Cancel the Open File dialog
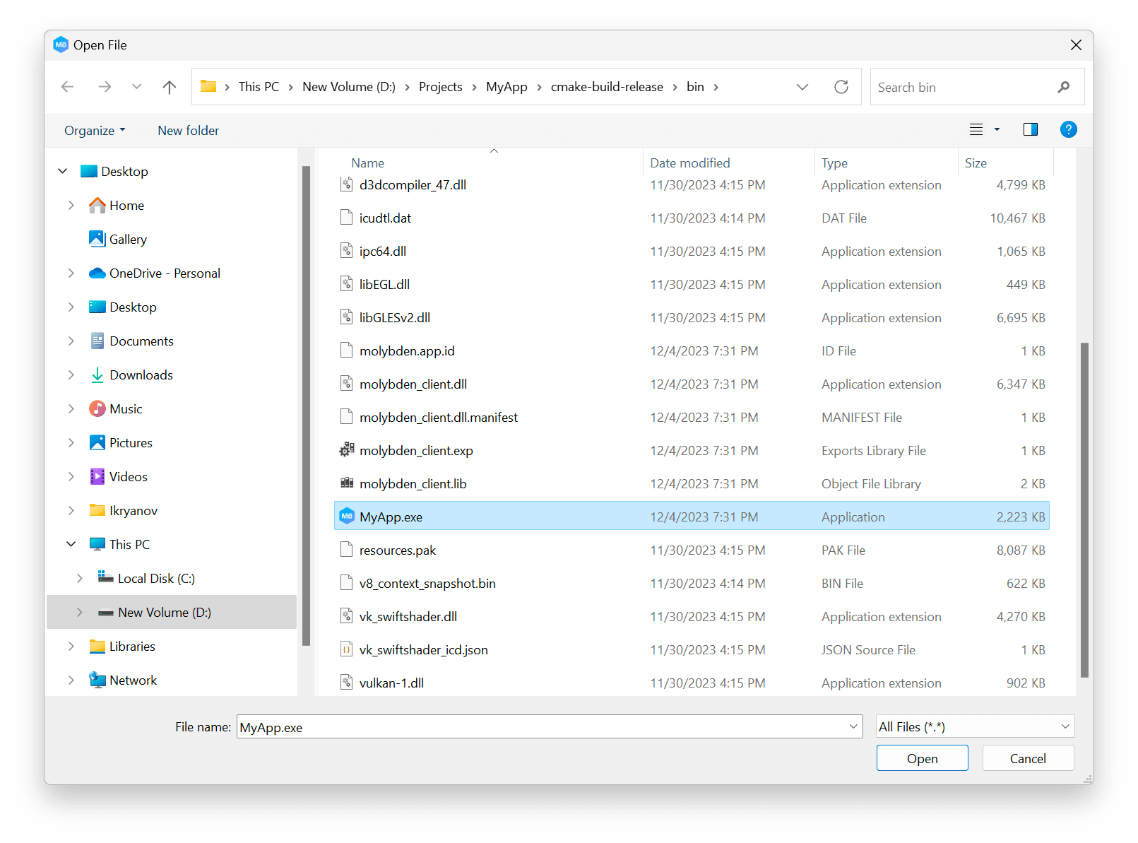 point(1028,757)
